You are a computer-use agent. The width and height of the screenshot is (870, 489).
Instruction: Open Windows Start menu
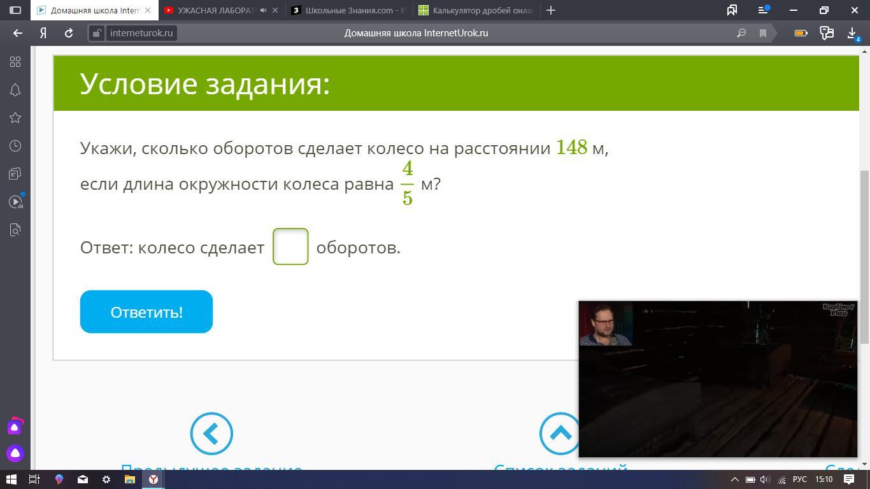point(11,479)
